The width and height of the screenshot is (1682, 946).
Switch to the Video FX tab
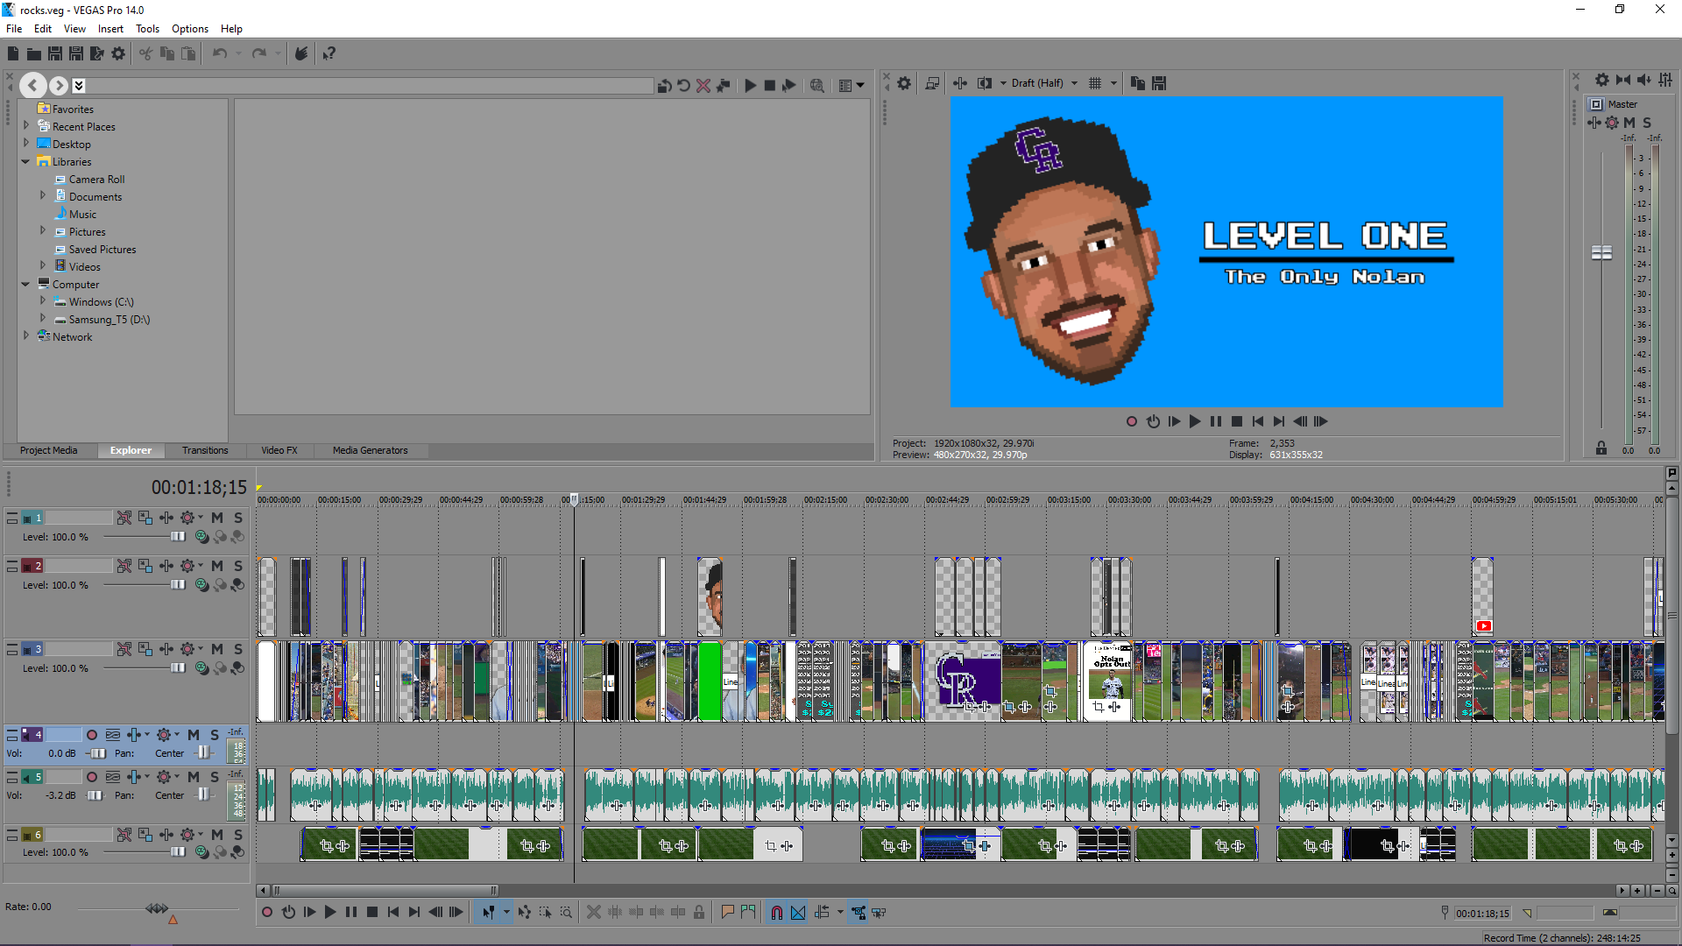tap(279, 450)
